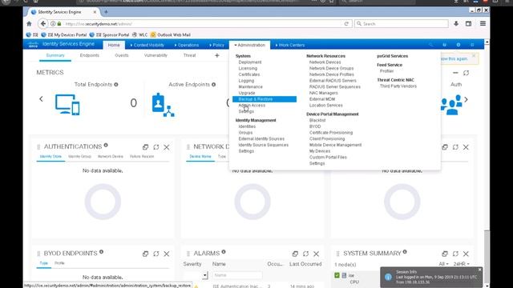Click the Total Endpoints devices icon

(67, 105)
